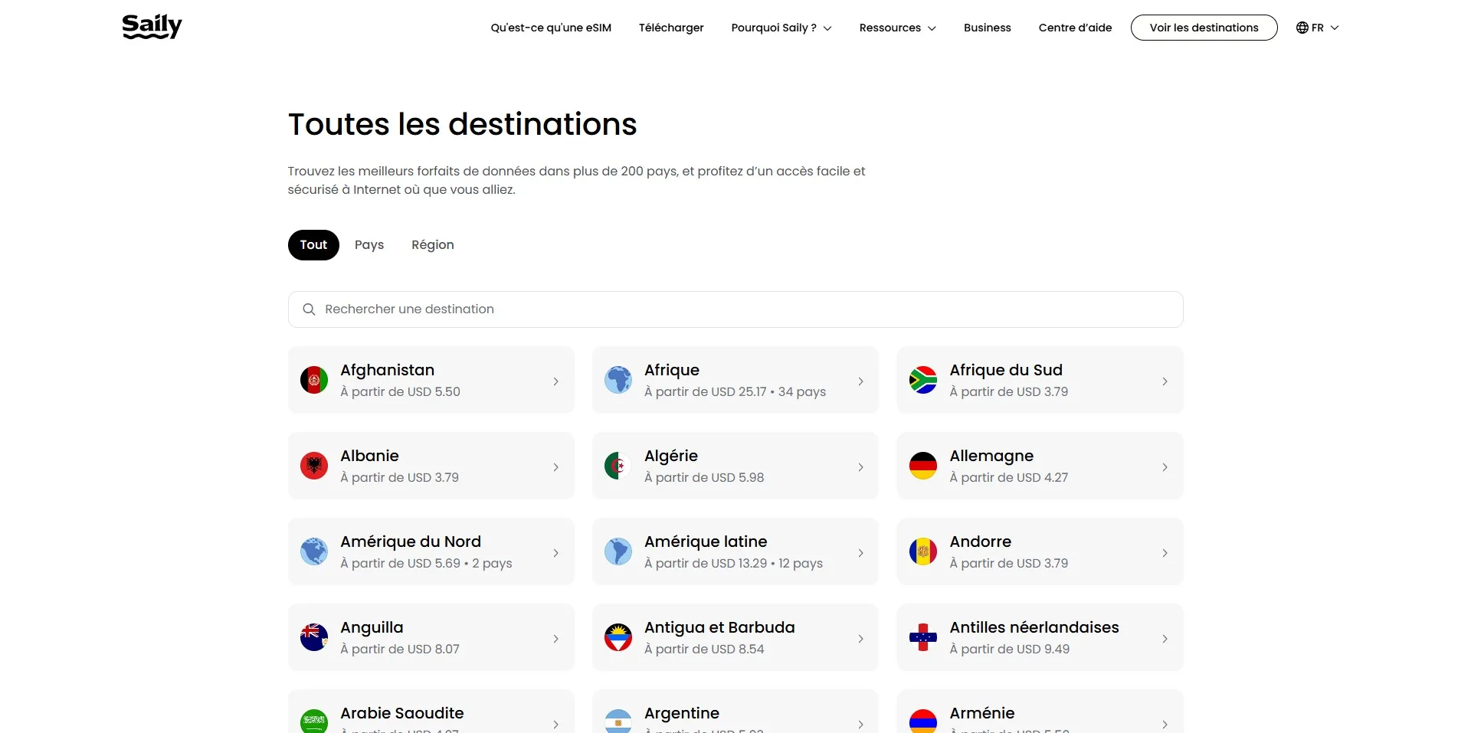
Task: Click 'À partir de USD 4.27' price
Action: [x=1008, y=477]
